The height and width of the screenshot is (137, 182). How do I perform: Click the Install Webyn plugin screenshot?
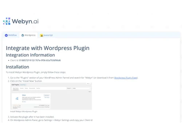[x=51, y=96]
